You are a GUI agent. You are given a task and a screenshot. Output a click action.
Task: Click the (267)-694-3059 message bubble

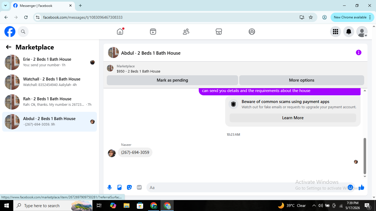tap(135, 152)
